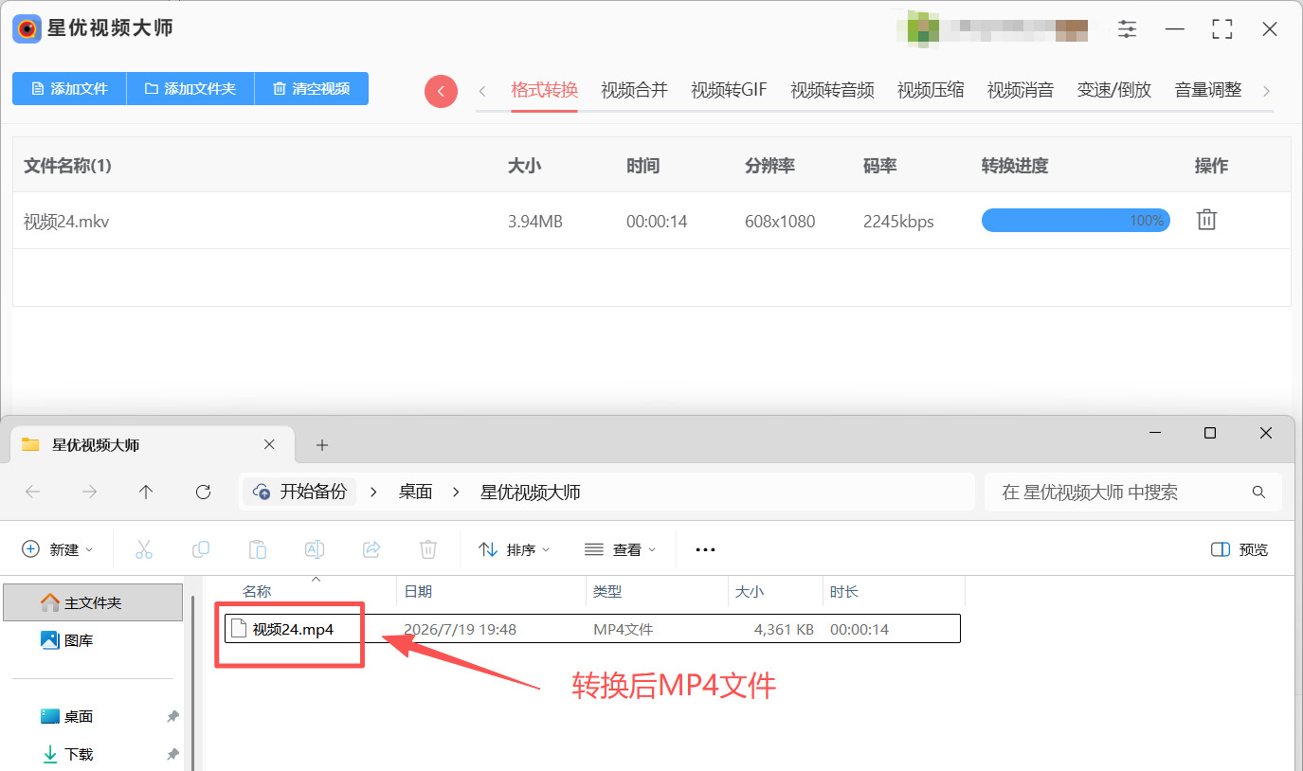
Task: Click the 在 星优视频大师 中搜索 search field
Action: (1133, 493)
